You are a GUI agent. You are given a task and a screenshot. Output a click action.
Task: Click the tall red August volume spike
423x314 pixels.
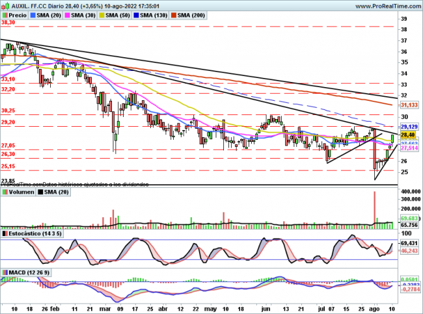[375, 208]
